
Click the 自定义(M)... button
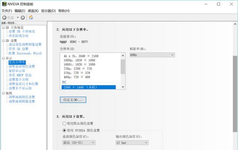click(73, 100)
